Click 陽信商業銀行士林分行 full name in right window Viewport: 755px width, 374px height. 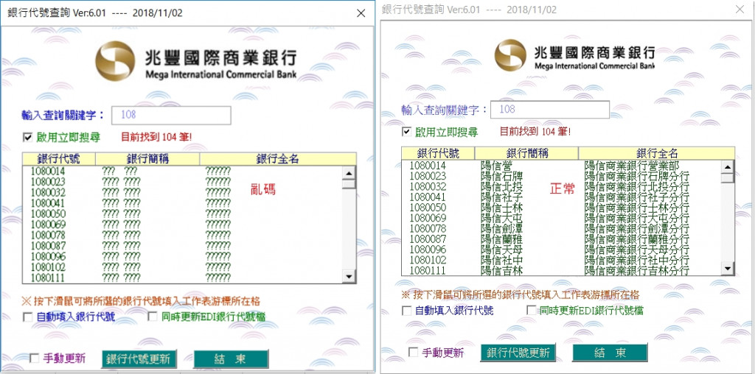636,208
